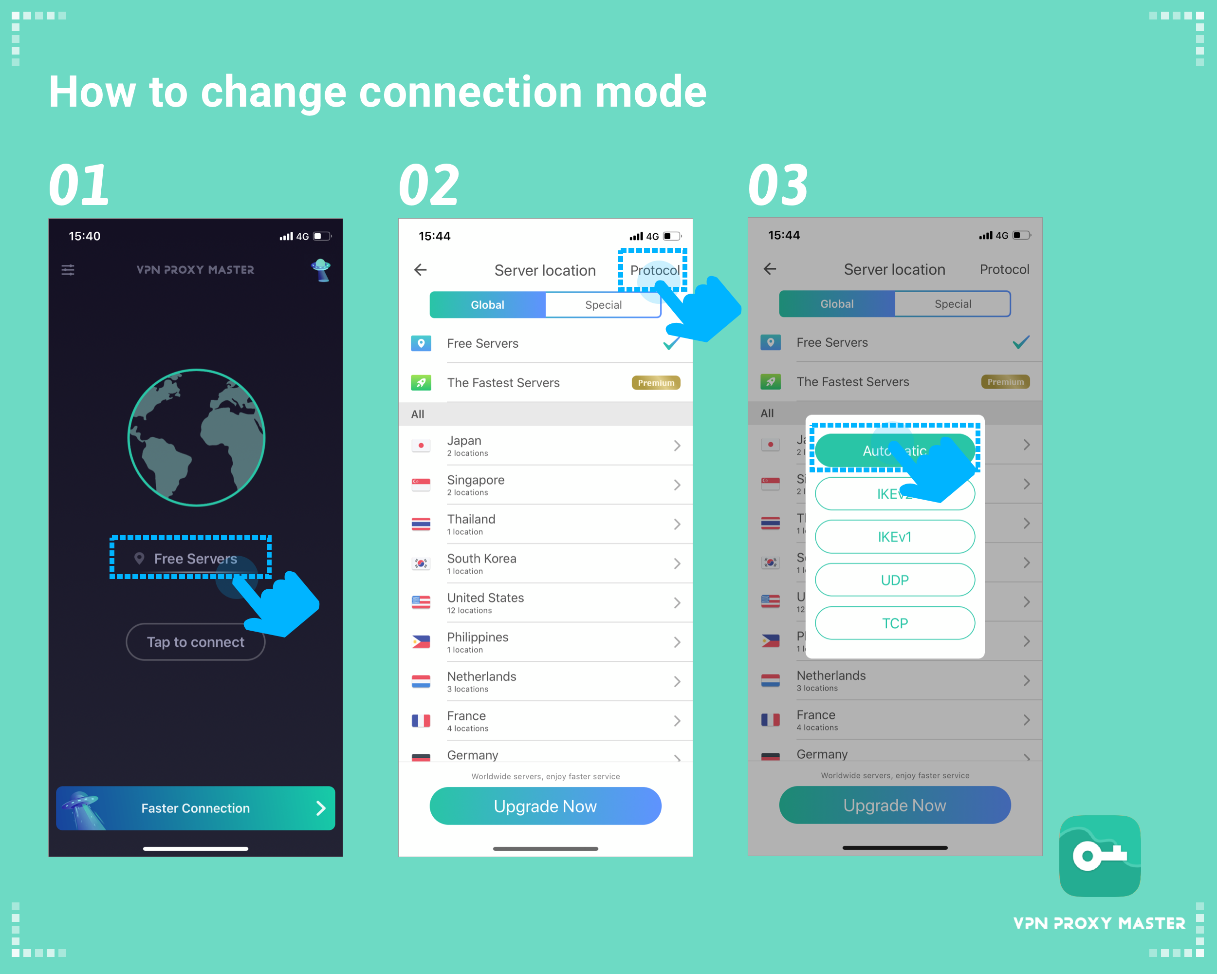1217x974 pixels.
Task: Select the TCP protocol option
Action: tap(894, 623)
